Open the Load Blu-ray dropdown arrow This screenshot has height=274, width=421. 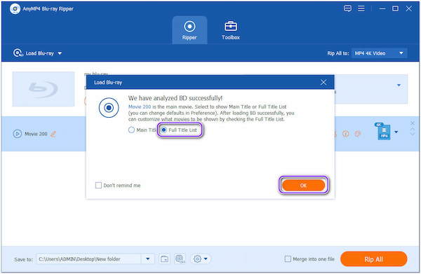point(60,53)
